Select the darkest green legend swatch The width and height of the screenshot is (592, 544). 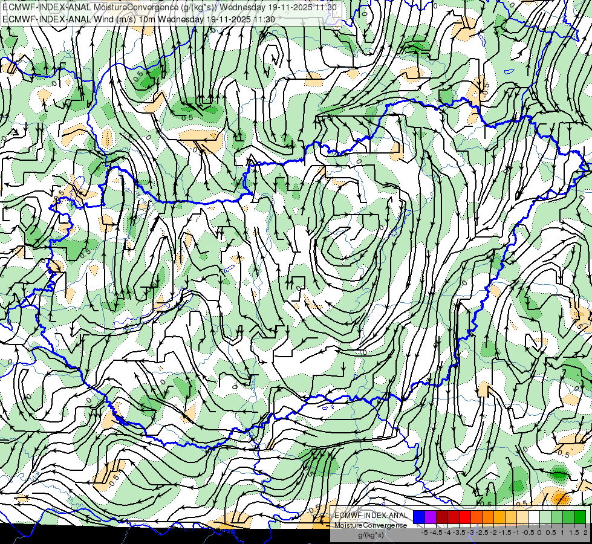point(580,517)
